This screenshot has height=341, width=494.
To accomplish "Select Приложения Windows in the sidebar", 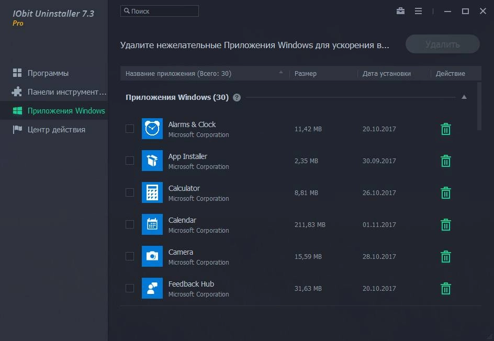I will pos(54,111).
